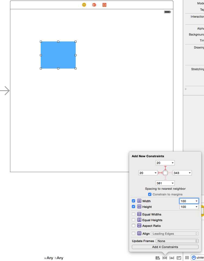Click the orange First Responder cube icon
Image resolution: width=204 pixels, height=261 pixels.
(x=94, y=5)
